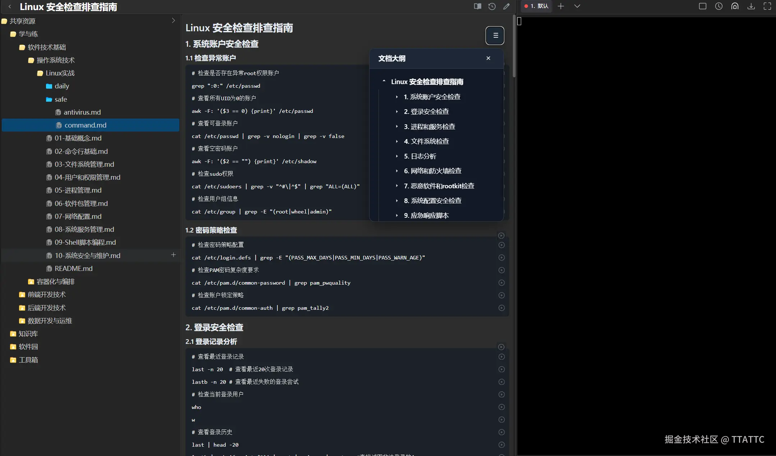
Task: Open terminal tab dropdown chevron
Action: coord(577,6)
